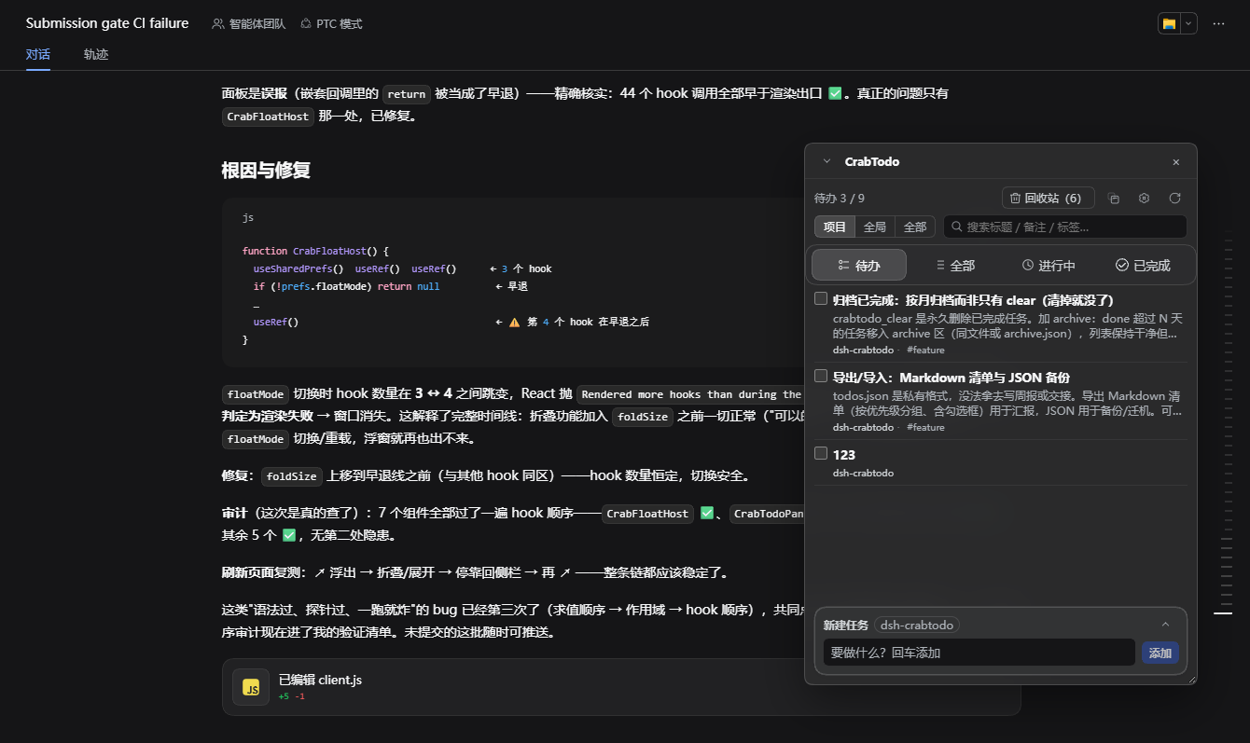This screenshot has height=743, width=1250.
Task: Switch to the 全部 filter tab with list icon
Action: point(954,266)
